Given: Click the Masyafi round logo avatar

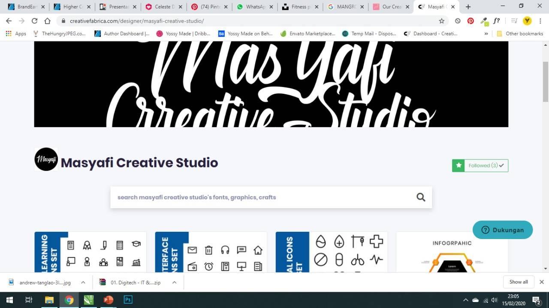Looking at the screenshot, I should pyautogui.click(x=46, y=159).
